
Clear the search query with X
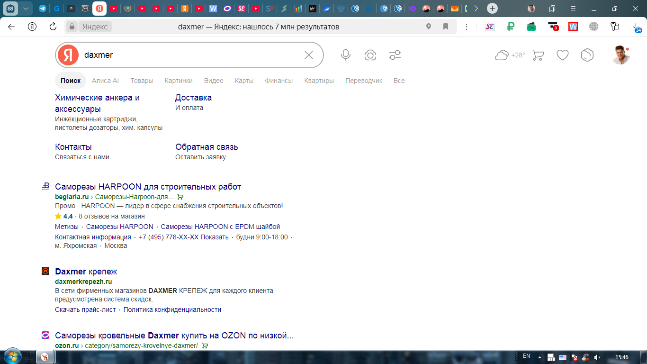click(x=309, y=55)
